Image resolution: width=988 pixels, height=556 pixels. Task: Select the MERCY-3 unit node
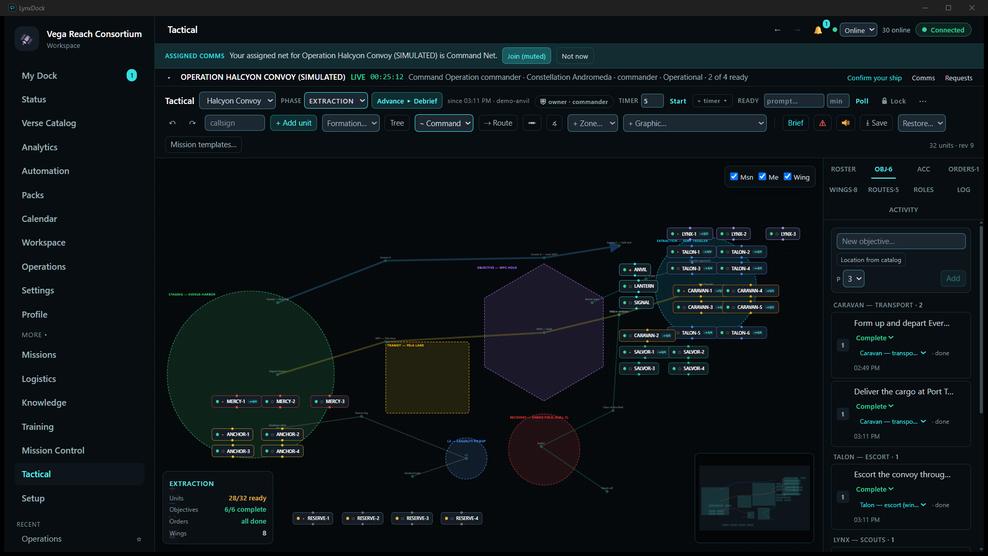(x=330, y=401)
